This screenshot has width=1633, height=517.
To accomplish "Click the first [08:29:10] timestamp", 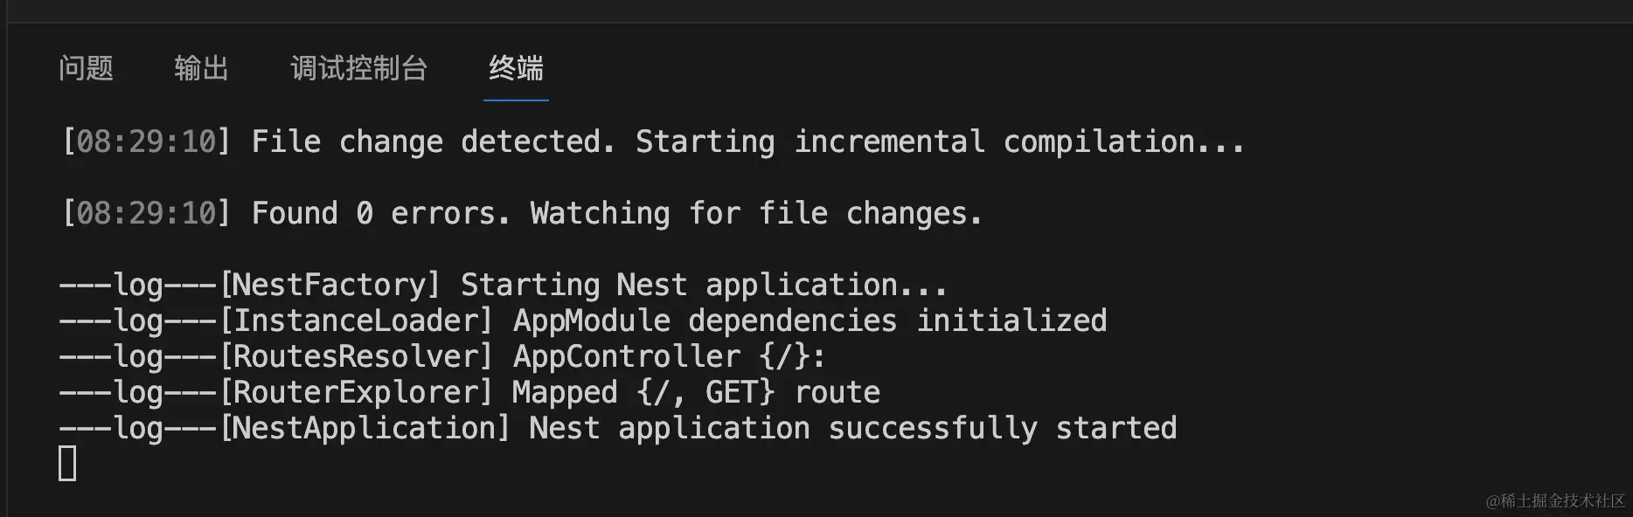I will 146,141.
